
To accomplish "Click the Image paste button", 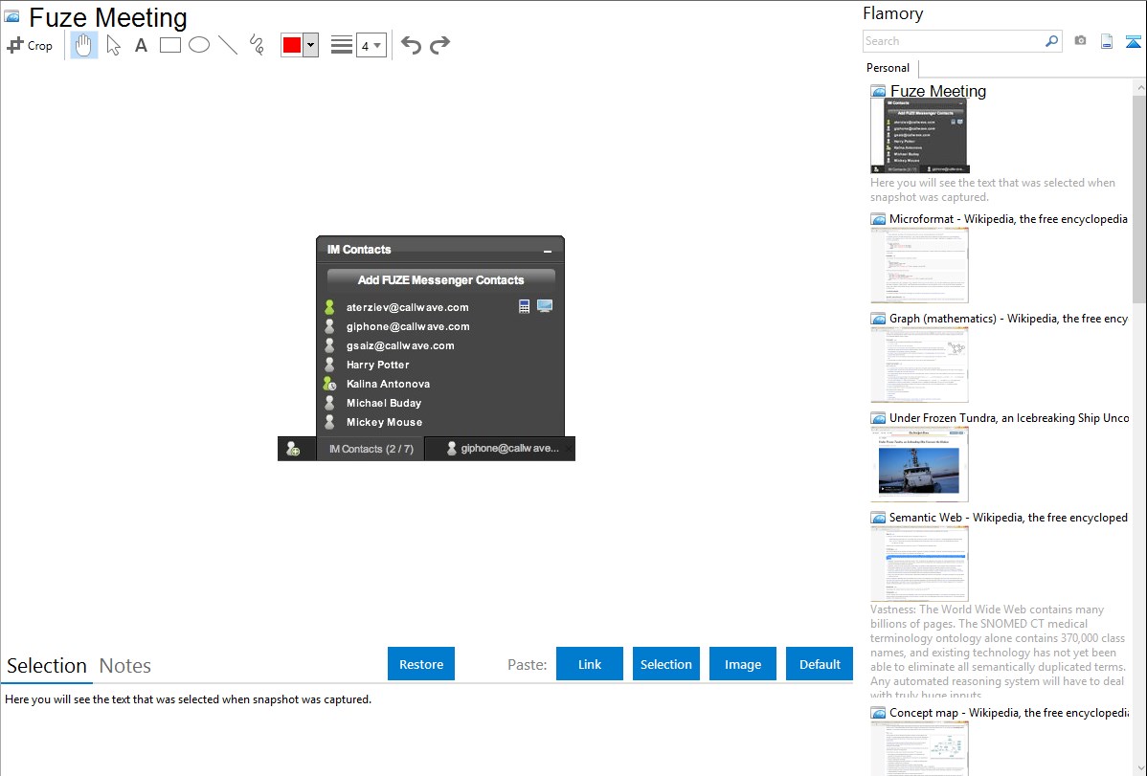I will click(x=743, y=664).
